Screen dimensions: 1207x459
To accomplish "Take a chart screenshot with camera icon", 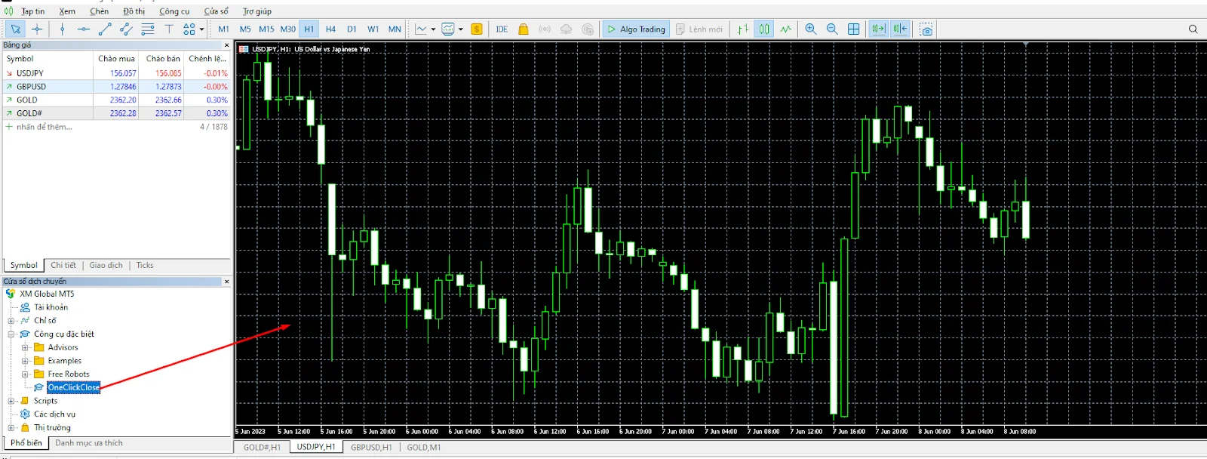I will click(926, 29).
